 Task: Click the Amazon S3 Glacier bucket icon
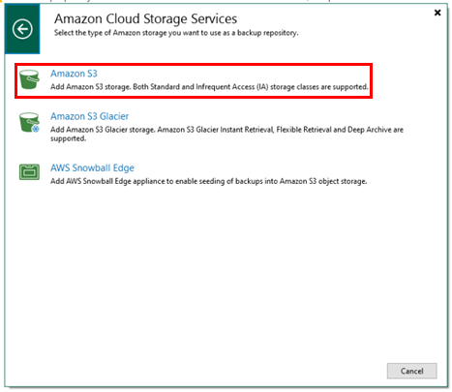pos(29,122)
